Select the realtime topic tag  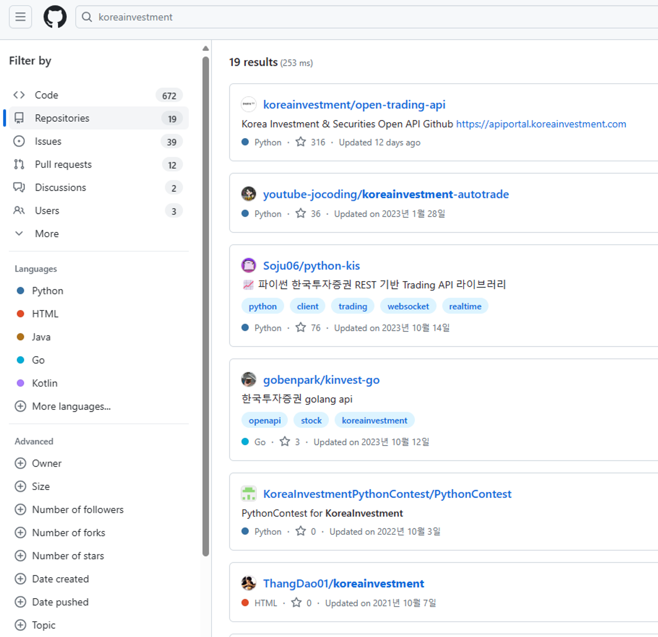[465, 306]
